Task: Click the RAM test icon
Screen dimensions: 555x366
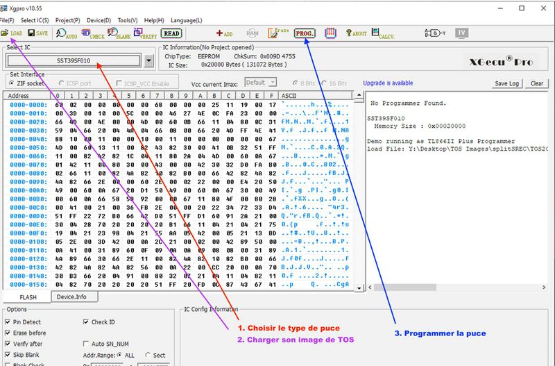Action: 253,33
